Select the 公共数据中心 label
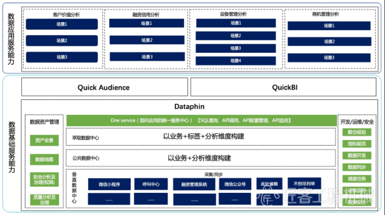The image size is (385, 215). point(86,158)
